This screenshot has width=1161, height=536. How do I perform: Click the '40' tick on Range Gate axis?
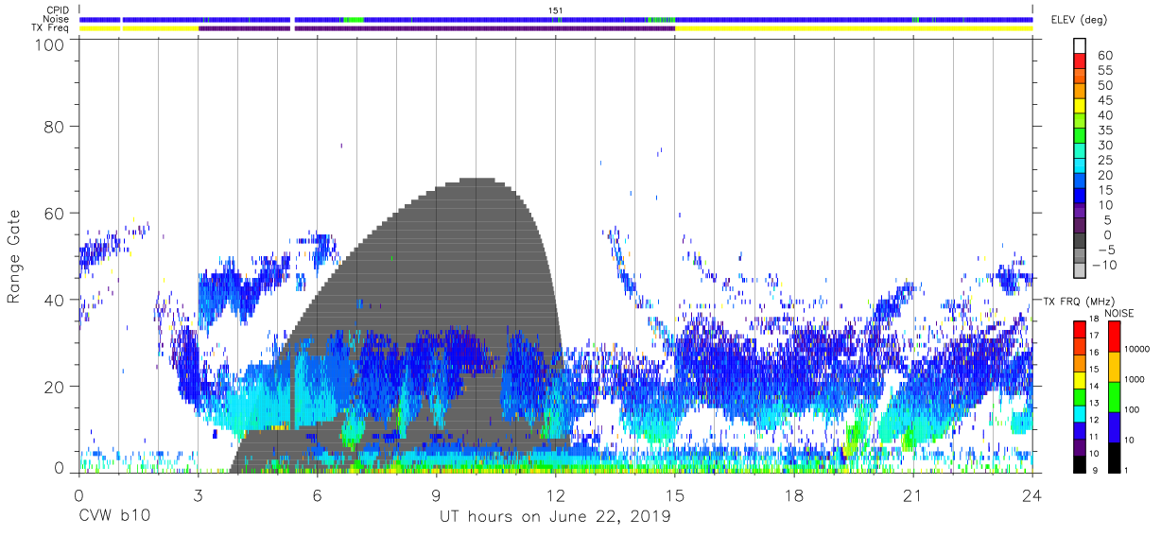[x=55, y=300]
